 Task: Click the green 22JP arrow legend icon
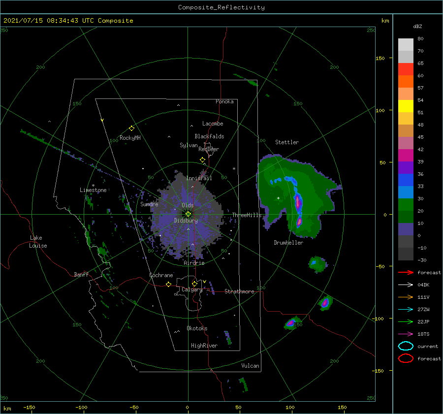tap(406, 321)
